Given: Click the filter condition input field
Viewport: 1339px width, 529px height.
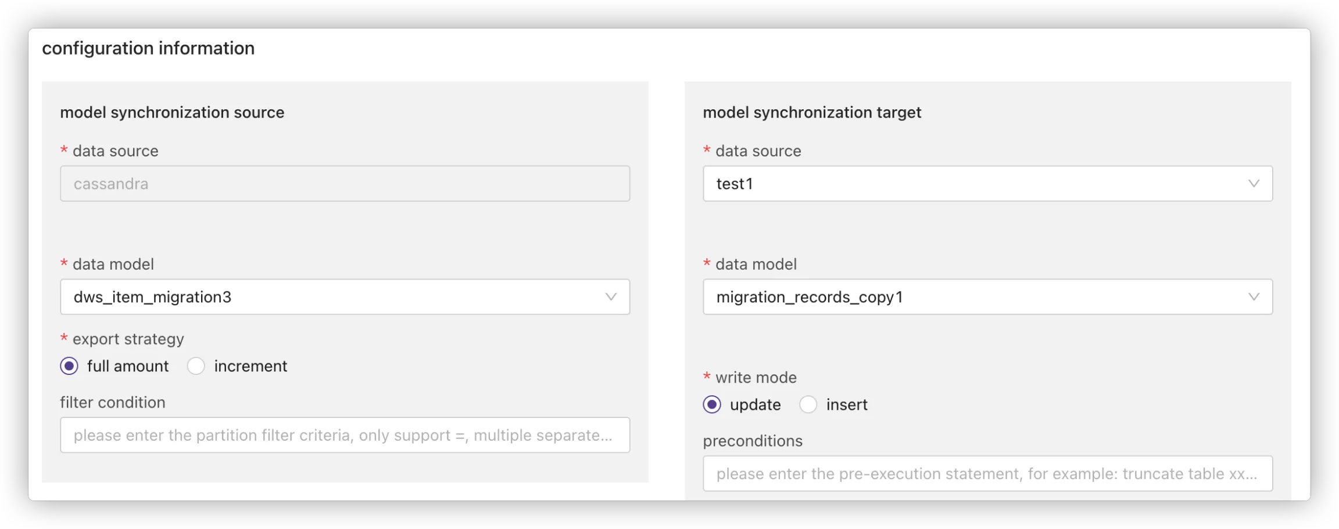Looking at the screenshot, I should click(345, 435).
